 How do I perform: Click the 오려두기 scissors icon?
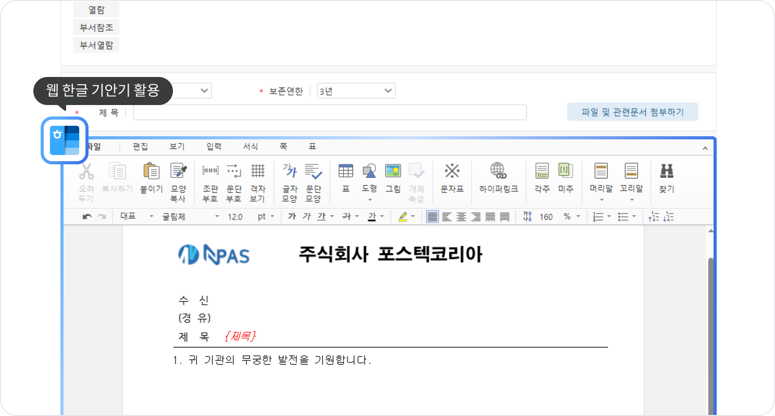point(86,182)
